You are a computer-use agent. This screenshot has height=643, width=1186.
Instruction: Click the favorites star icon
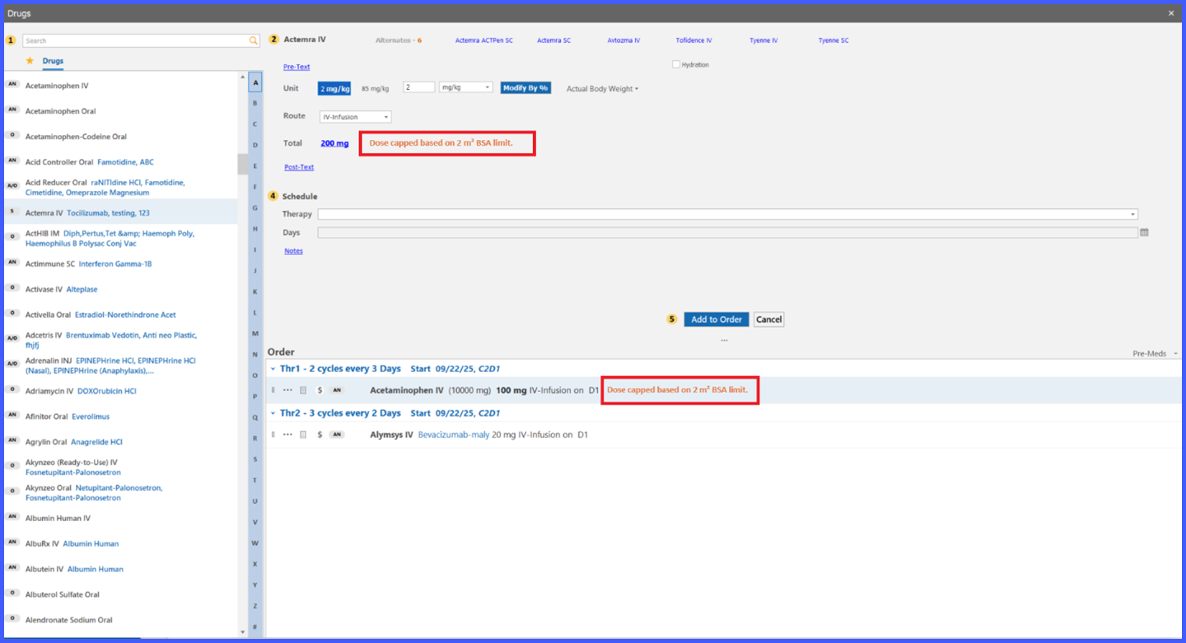click(x=30, y=61)
